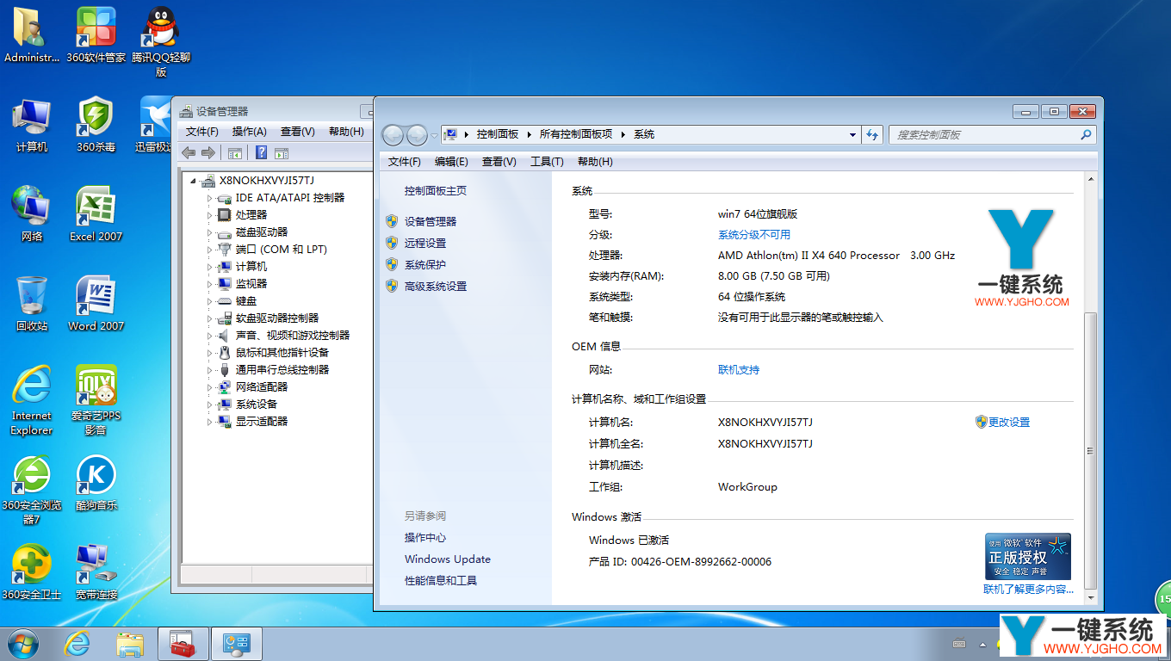
Task: Switch to 设备管理器 taskbar button
Action: pyautogui.click(x=183, y=644)
